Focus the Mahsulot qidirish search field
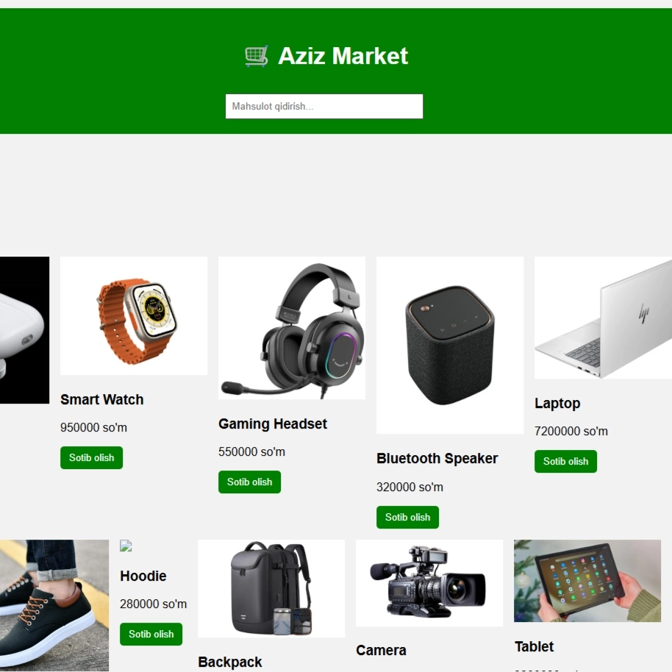The width and height of the screenshot is (672, 672). tap(324, 107)
